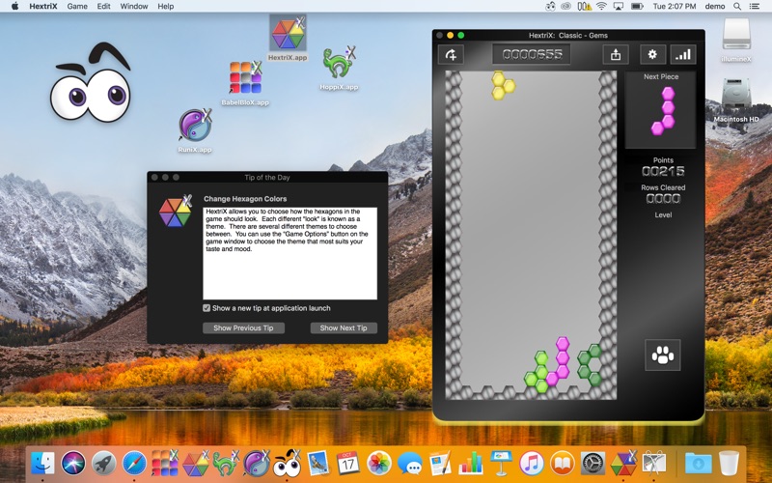
Task: Click the Tue 2:07 PM clock
Action: pos(674,6)
